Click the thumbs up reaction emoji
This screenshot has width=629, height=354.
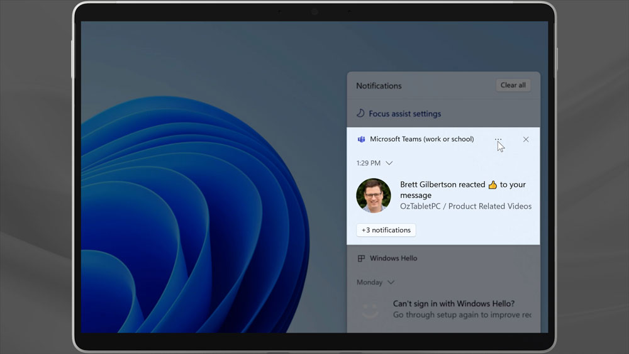(x=493, y=185)
